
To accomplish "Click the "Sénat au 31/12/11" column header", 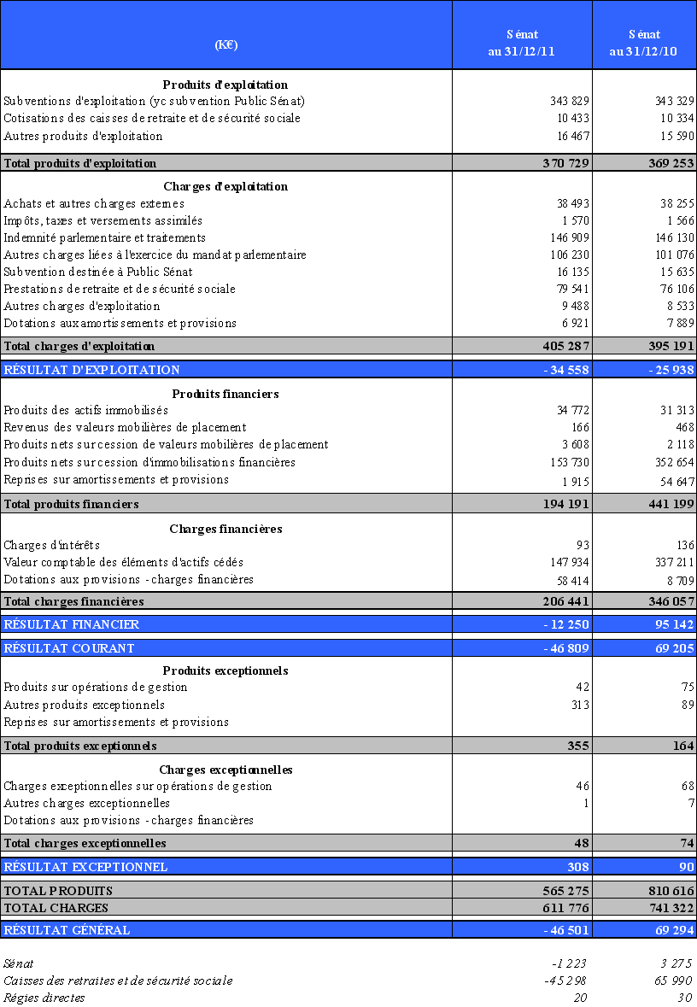I will pos(522,43).
